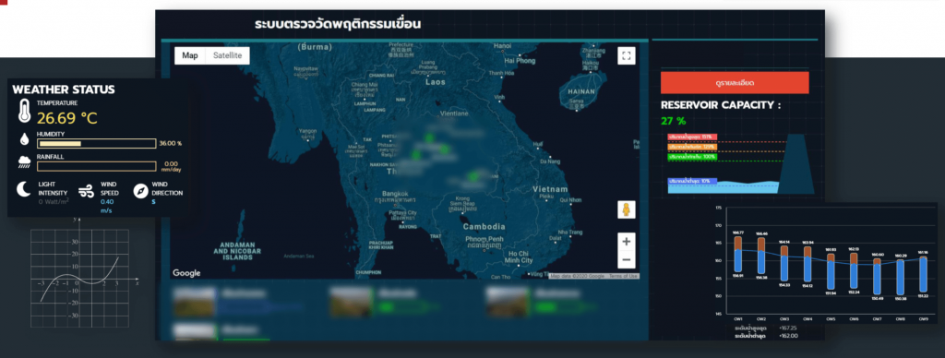945x358 pixels.
Task: Click the humidity progress bar
Action: click(x=96, y=143)
